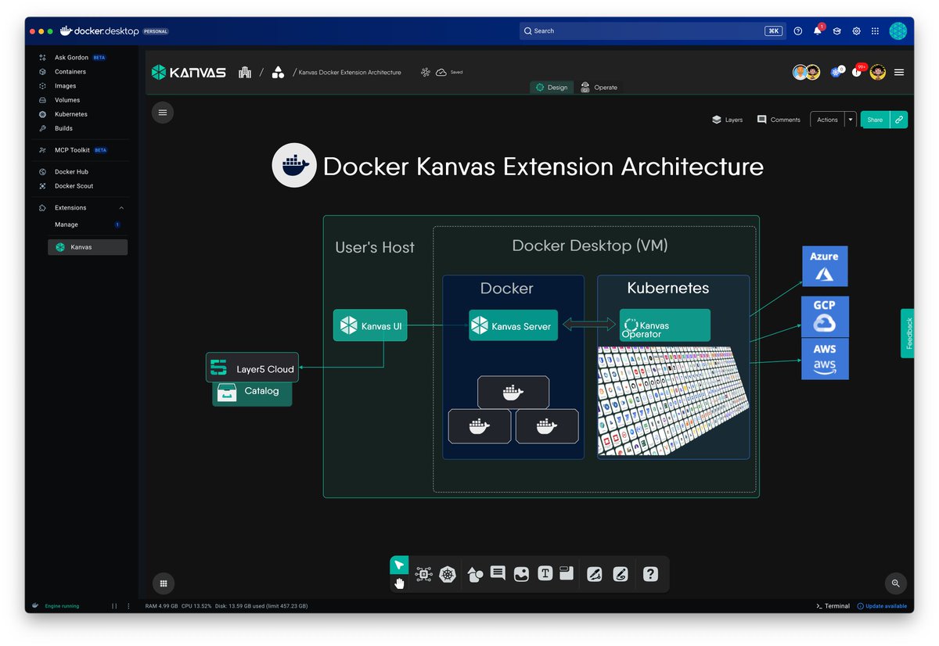Click the Share button

click(x=875, y=120)
